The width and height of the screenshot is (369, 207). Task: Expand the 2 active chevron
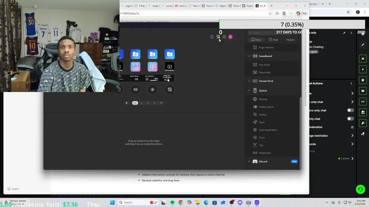352,158
